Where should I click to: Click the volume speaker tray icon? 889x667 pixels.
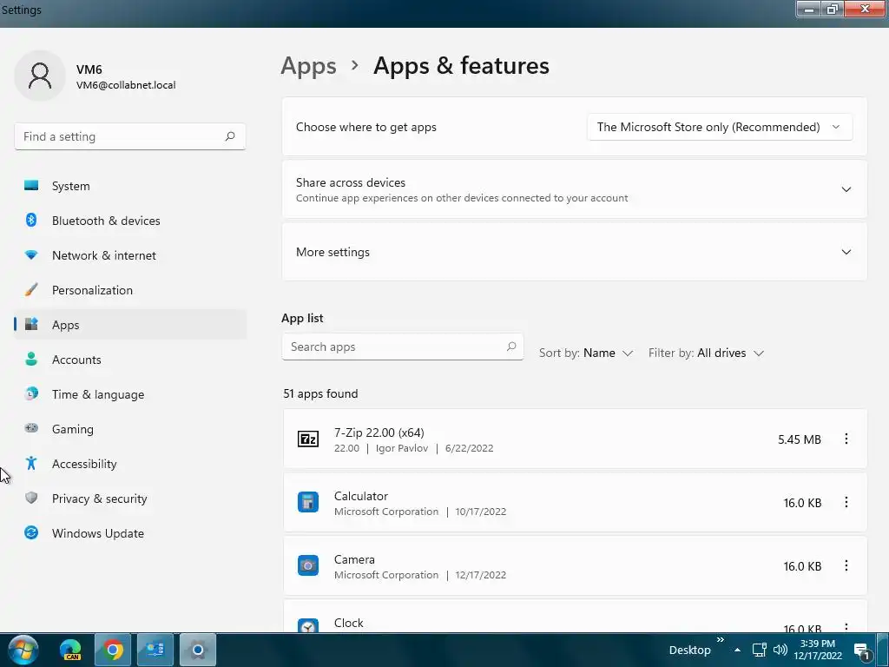(780, 650)
